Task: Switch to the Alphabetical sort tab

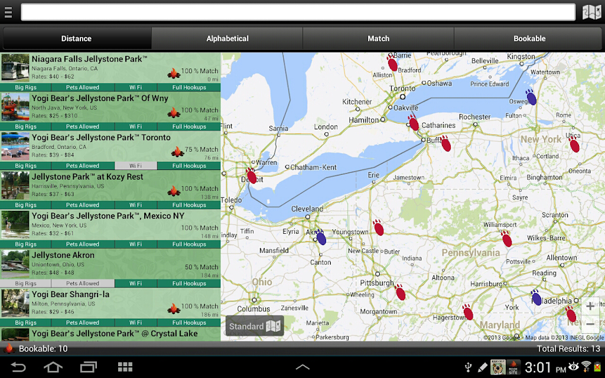Action: pos(227,38)
